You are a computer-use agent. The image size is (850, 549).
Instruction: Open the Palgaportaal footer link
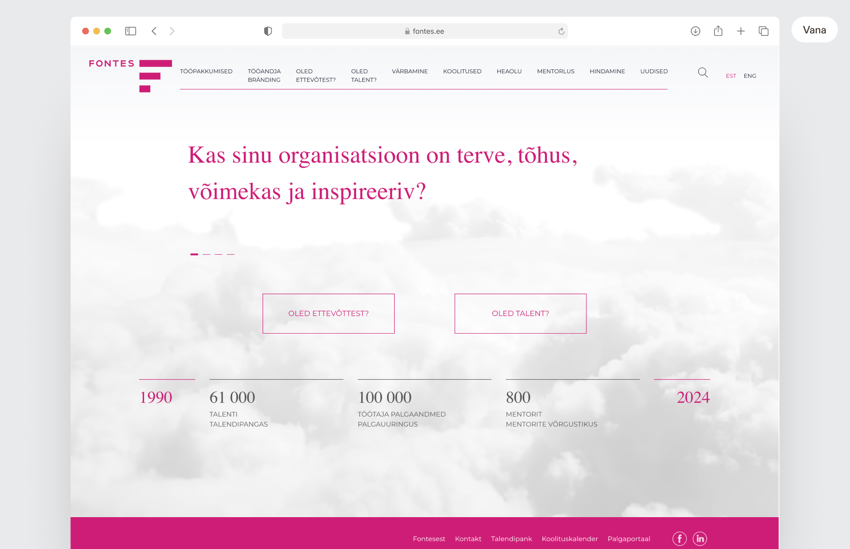[628, 539]
